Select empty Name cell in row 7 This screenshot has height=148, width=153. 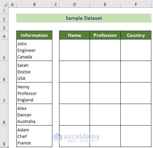(x=75, y=93)
